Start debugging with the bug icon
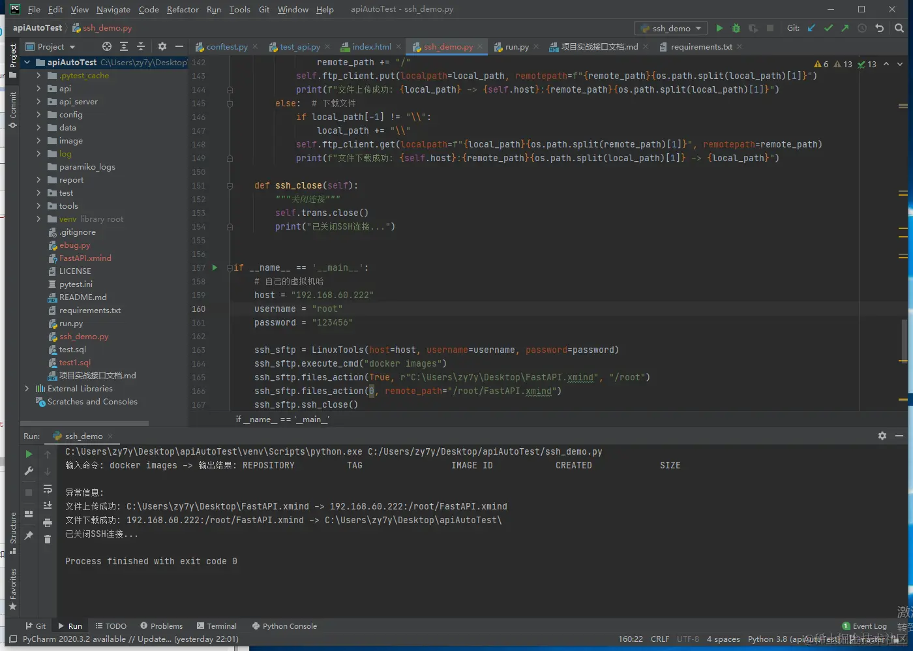The width and height of the screenshot is (913, 651). [736, 28]
